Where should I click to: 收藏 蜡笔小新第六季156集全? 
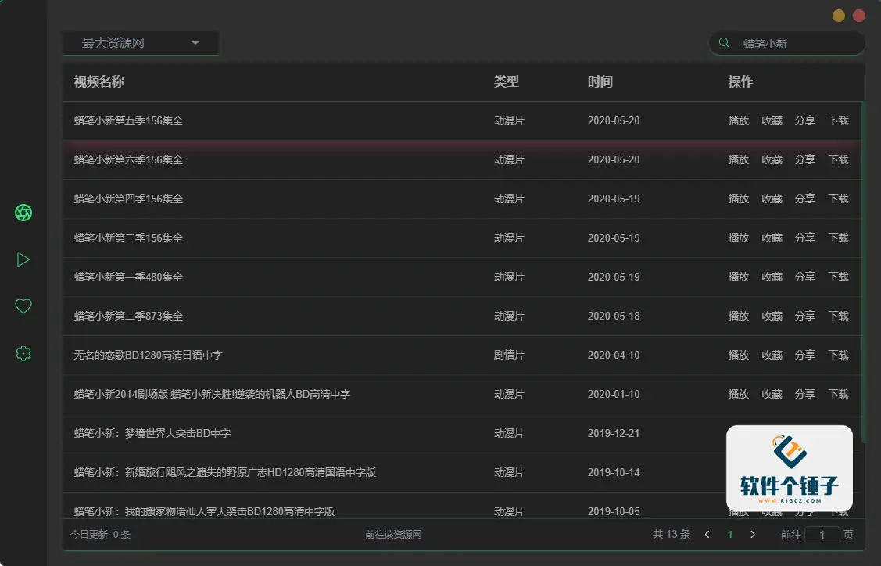pyautogui.click(x=771, y=159)
